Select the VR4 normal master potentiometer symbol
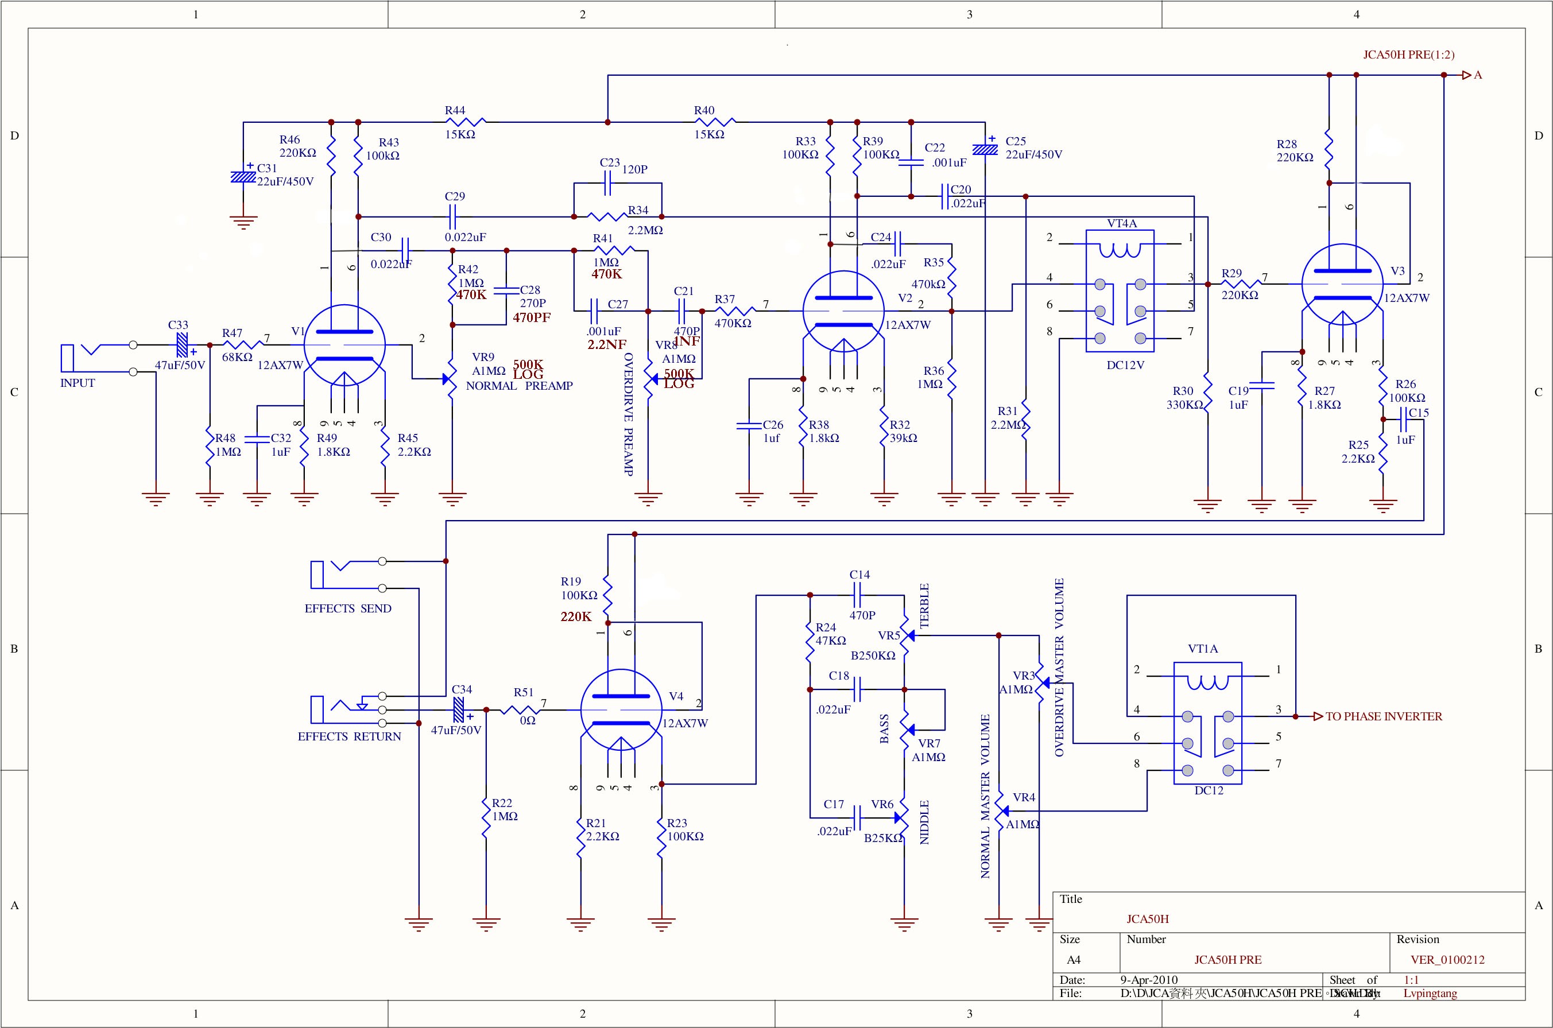 tap(1001, 811)
